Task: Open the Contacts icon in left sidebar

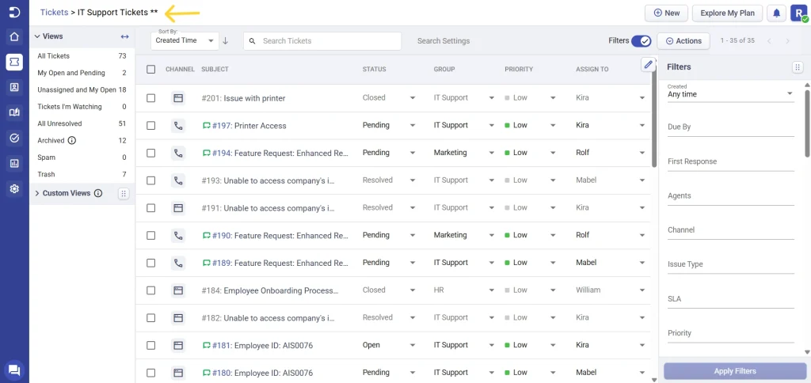Action: (x=14, y=87)
